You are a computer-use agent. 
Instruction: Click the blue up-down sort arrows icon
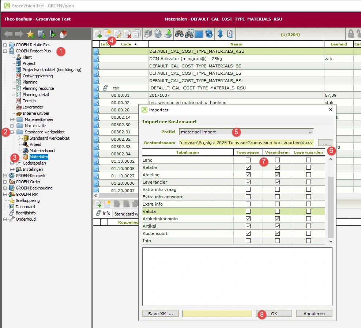pyautogui.click(x=220, y=34)
